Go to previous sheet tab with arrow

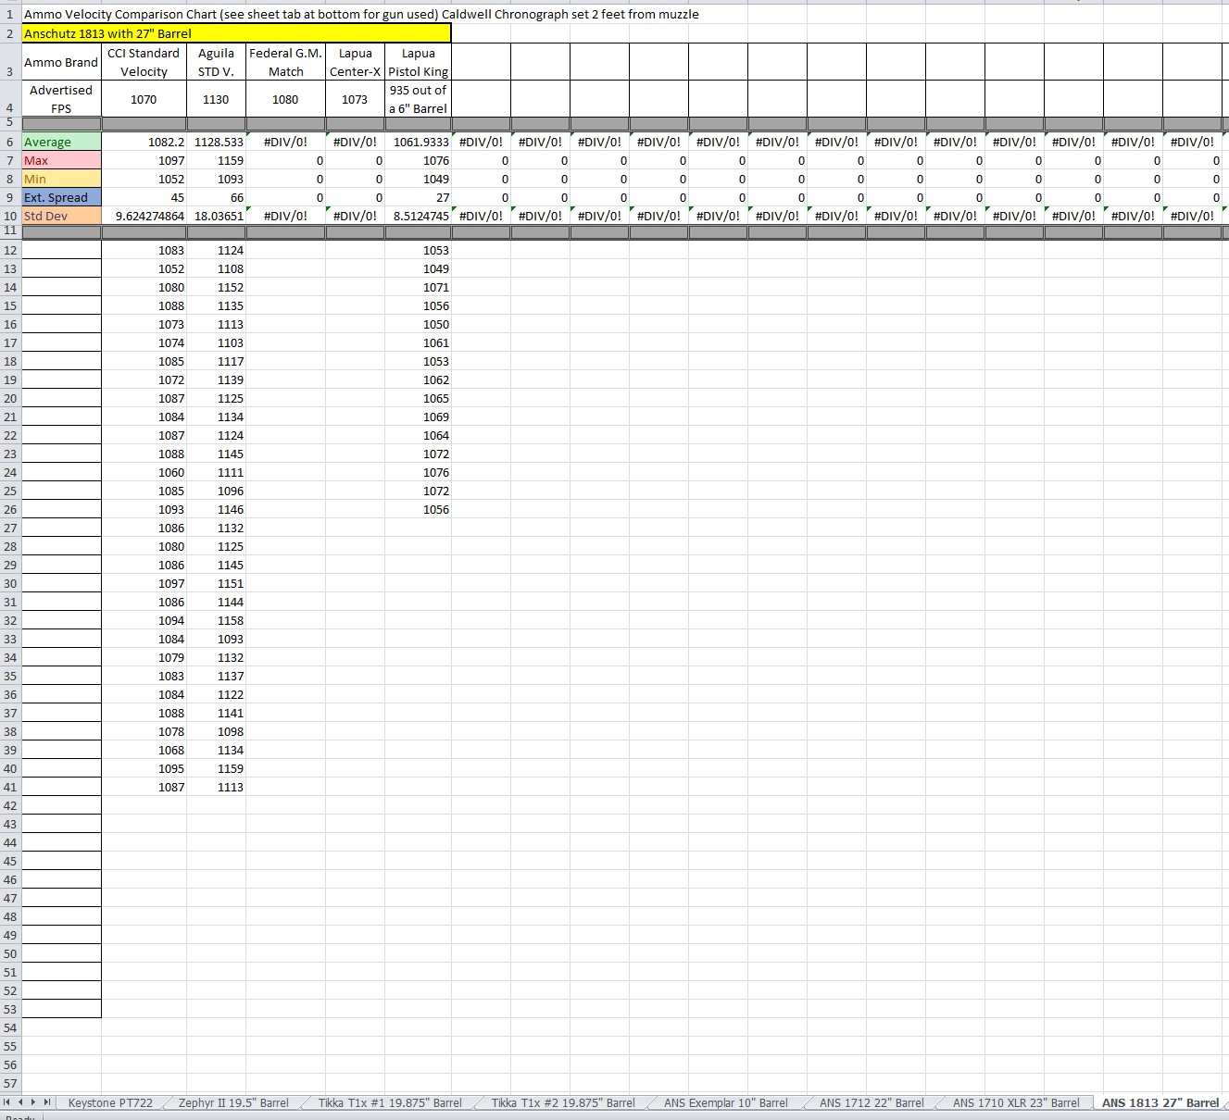tap(21, 1102)
